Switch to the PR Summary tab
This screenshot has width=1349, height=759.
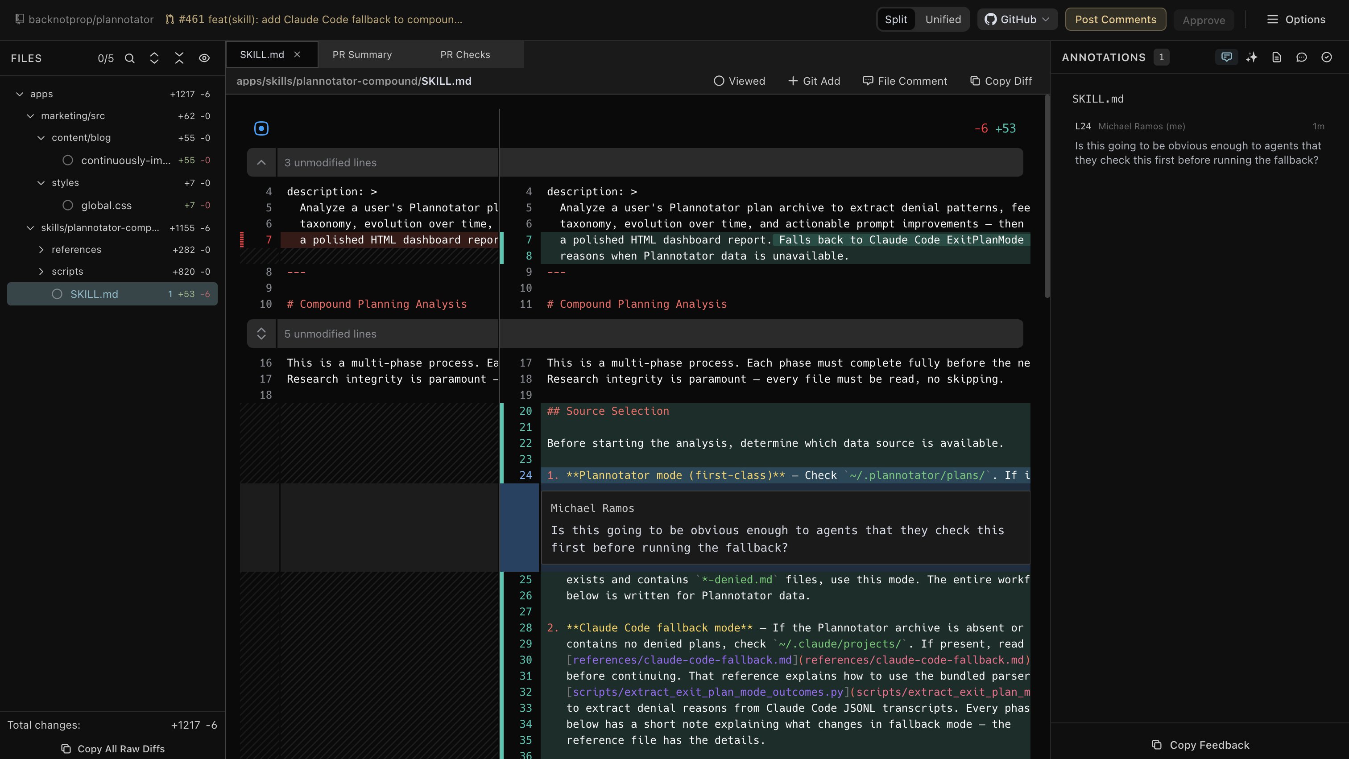click(x=362, y=54)
